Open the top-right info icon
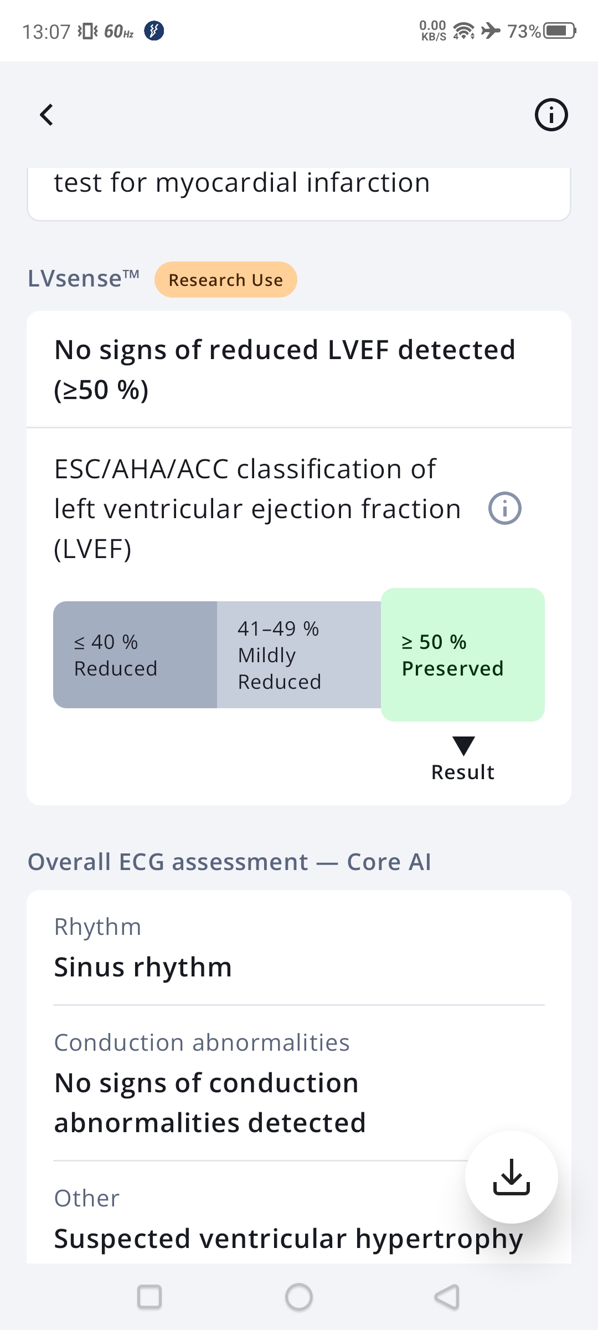The image size is (598, 1330). (x=551, y=115)
